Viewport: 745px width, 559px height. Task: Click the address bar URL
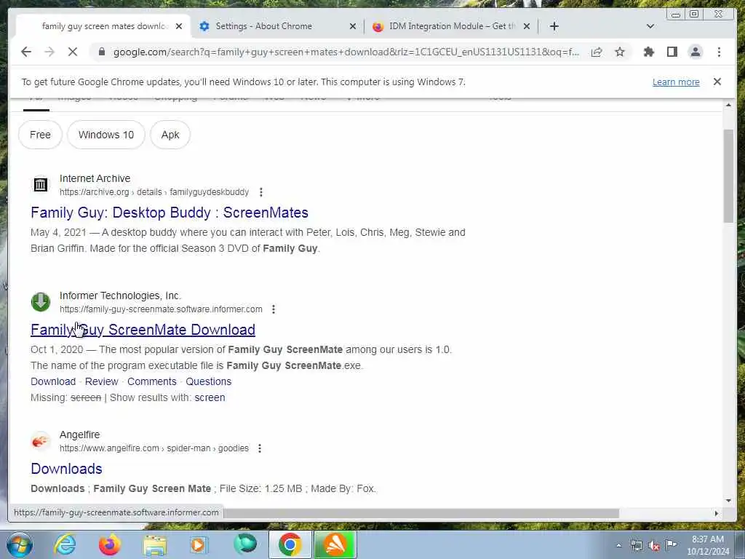click(346, 52)
